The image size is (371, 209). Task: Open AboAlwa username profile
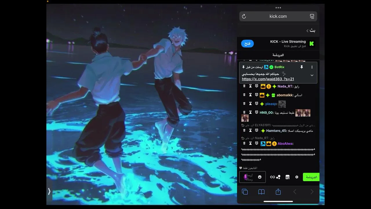pyautogui.click(x=285, y=144)
